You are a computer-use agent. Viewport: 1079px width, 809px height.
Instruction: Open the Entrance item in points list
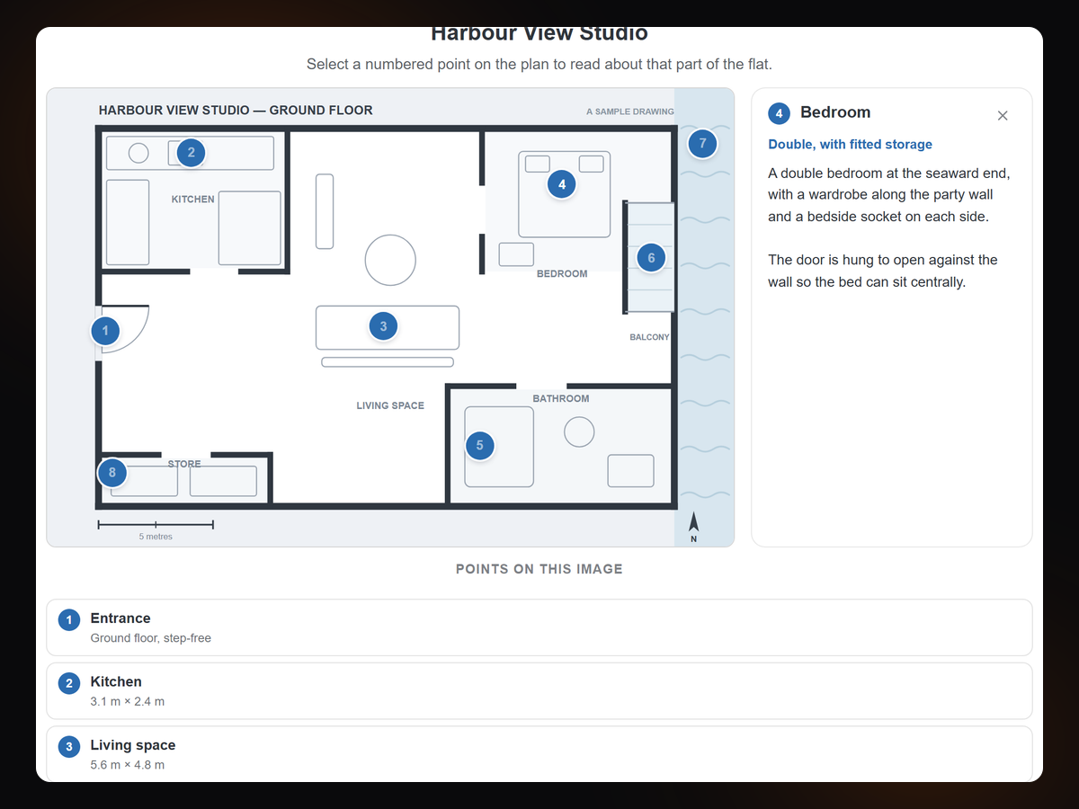pos(539,627)
